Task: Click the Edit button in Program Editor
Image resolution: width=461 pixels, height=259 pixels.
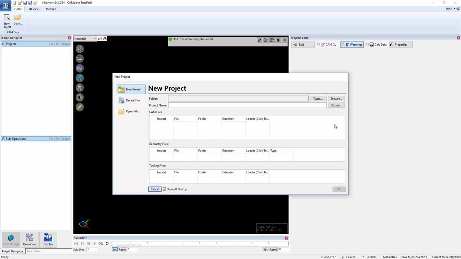Action: [x=303, y=45]
